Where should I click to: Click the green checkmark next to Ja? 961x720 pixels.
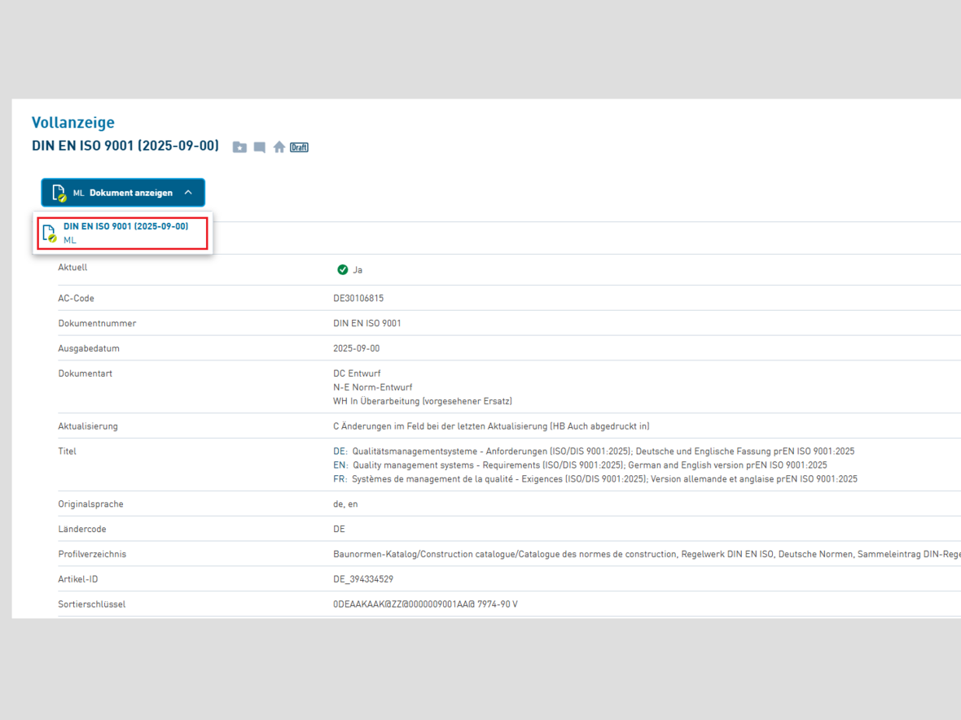(x=343, y=269)
